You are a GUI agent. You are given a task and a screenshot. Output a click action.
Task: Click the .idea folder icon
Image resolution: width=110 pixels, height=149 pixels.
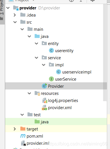23,15
